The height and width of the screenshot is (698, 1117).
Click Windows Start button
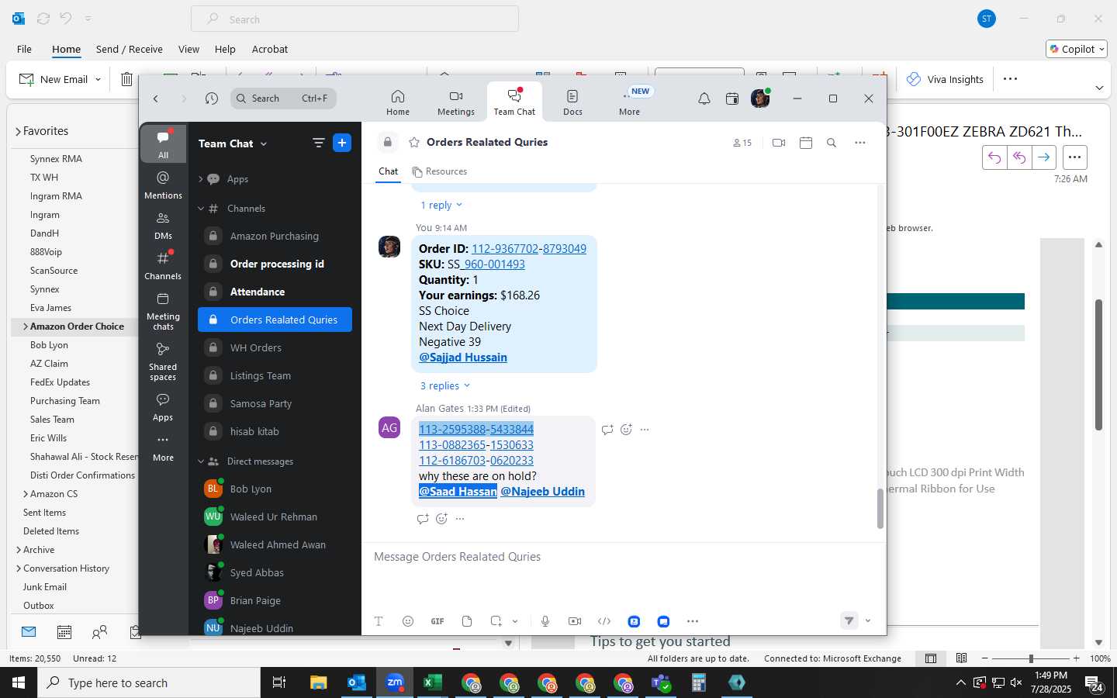pyautogui.click(x=19, y=682)
